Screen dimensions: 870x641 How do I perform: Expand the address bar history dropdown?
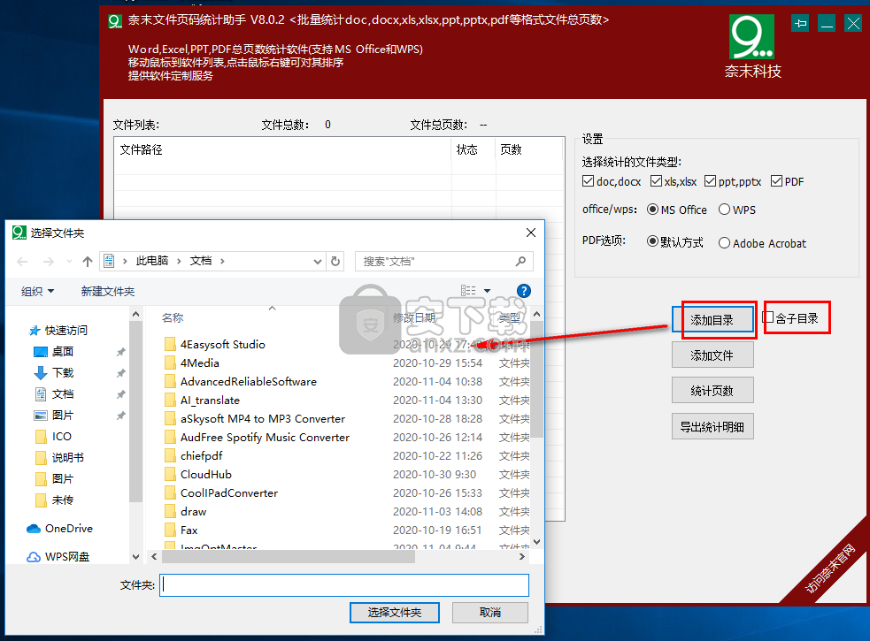[x=318, y=261]
